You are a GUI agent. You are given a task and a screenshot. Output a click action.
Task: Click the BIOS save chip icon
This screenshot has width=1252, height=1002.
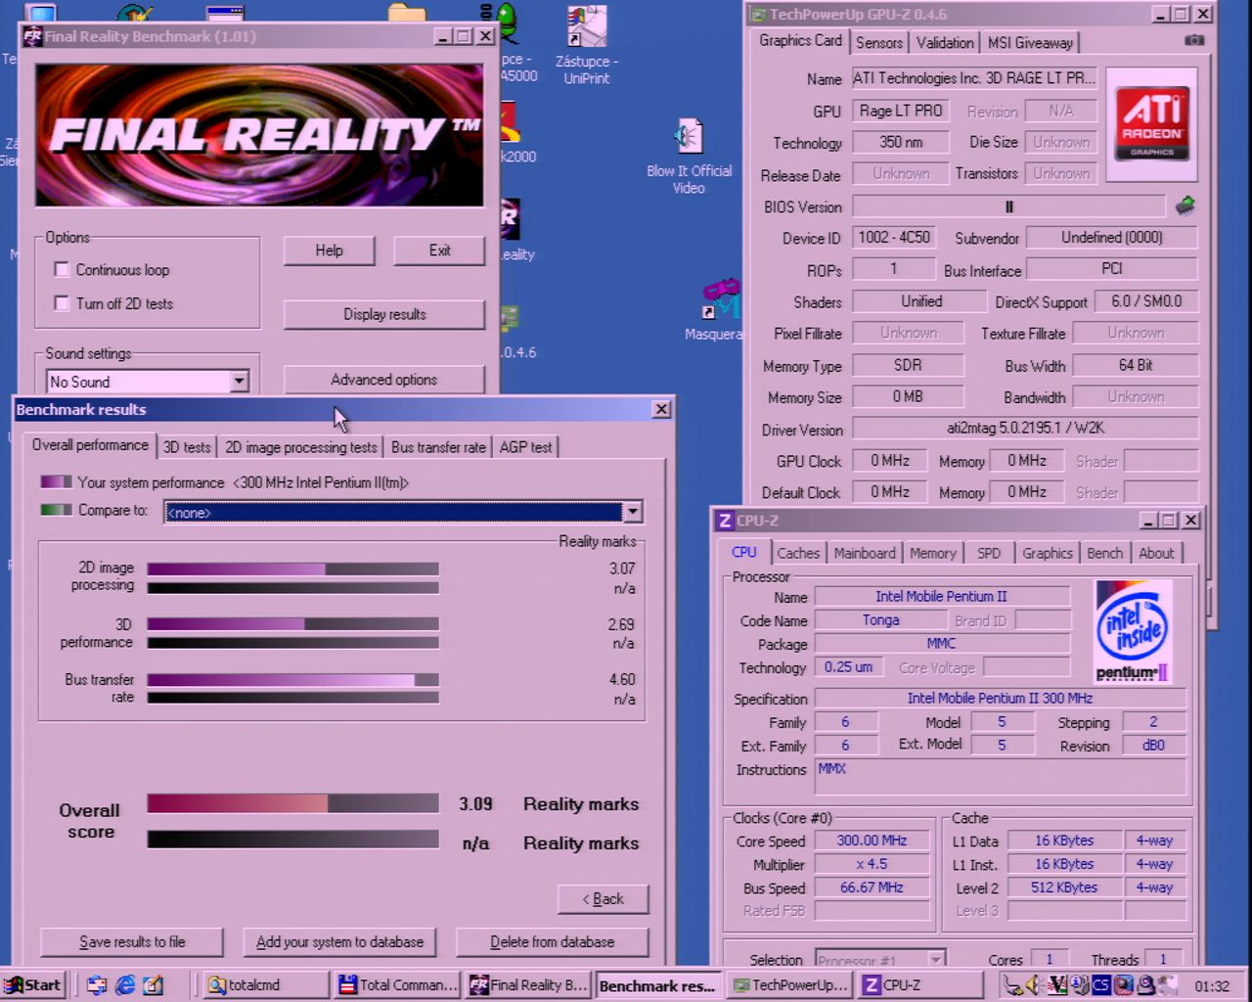coord(1185,205)
